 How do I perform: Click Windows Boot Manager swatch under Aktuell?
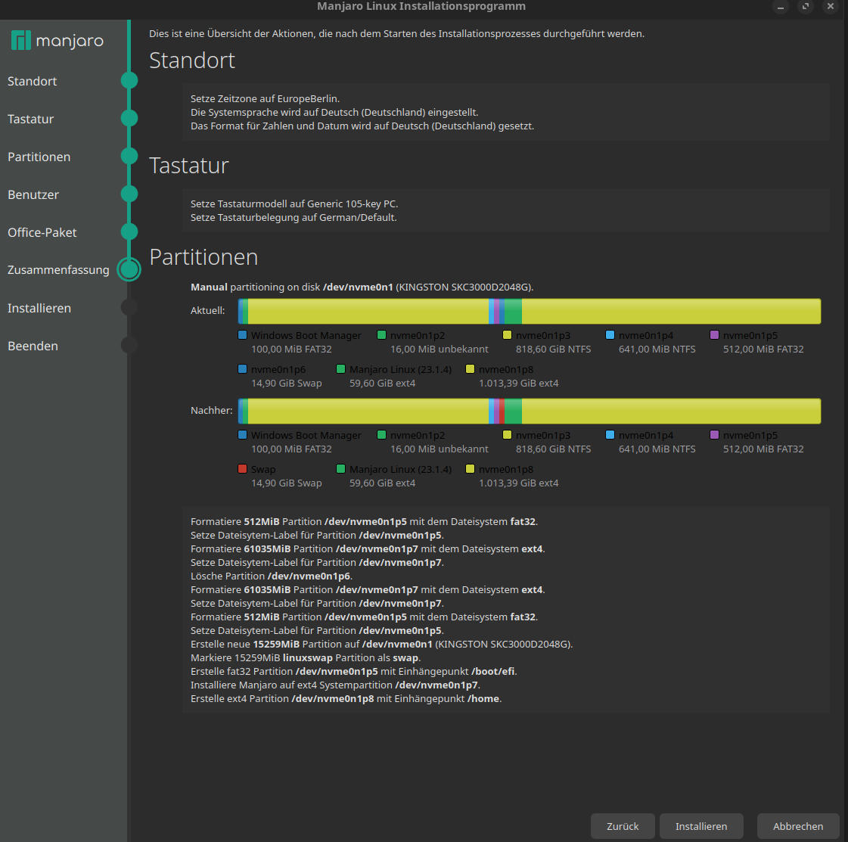pyautogui.click(x=243, y=334)
